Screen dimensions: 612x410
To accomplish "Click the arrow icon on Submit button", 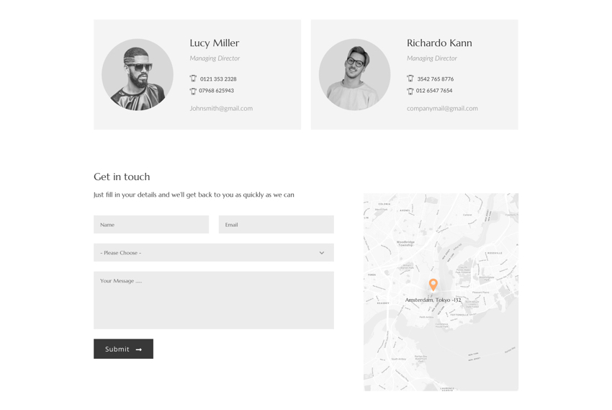I will click(139, 349).
